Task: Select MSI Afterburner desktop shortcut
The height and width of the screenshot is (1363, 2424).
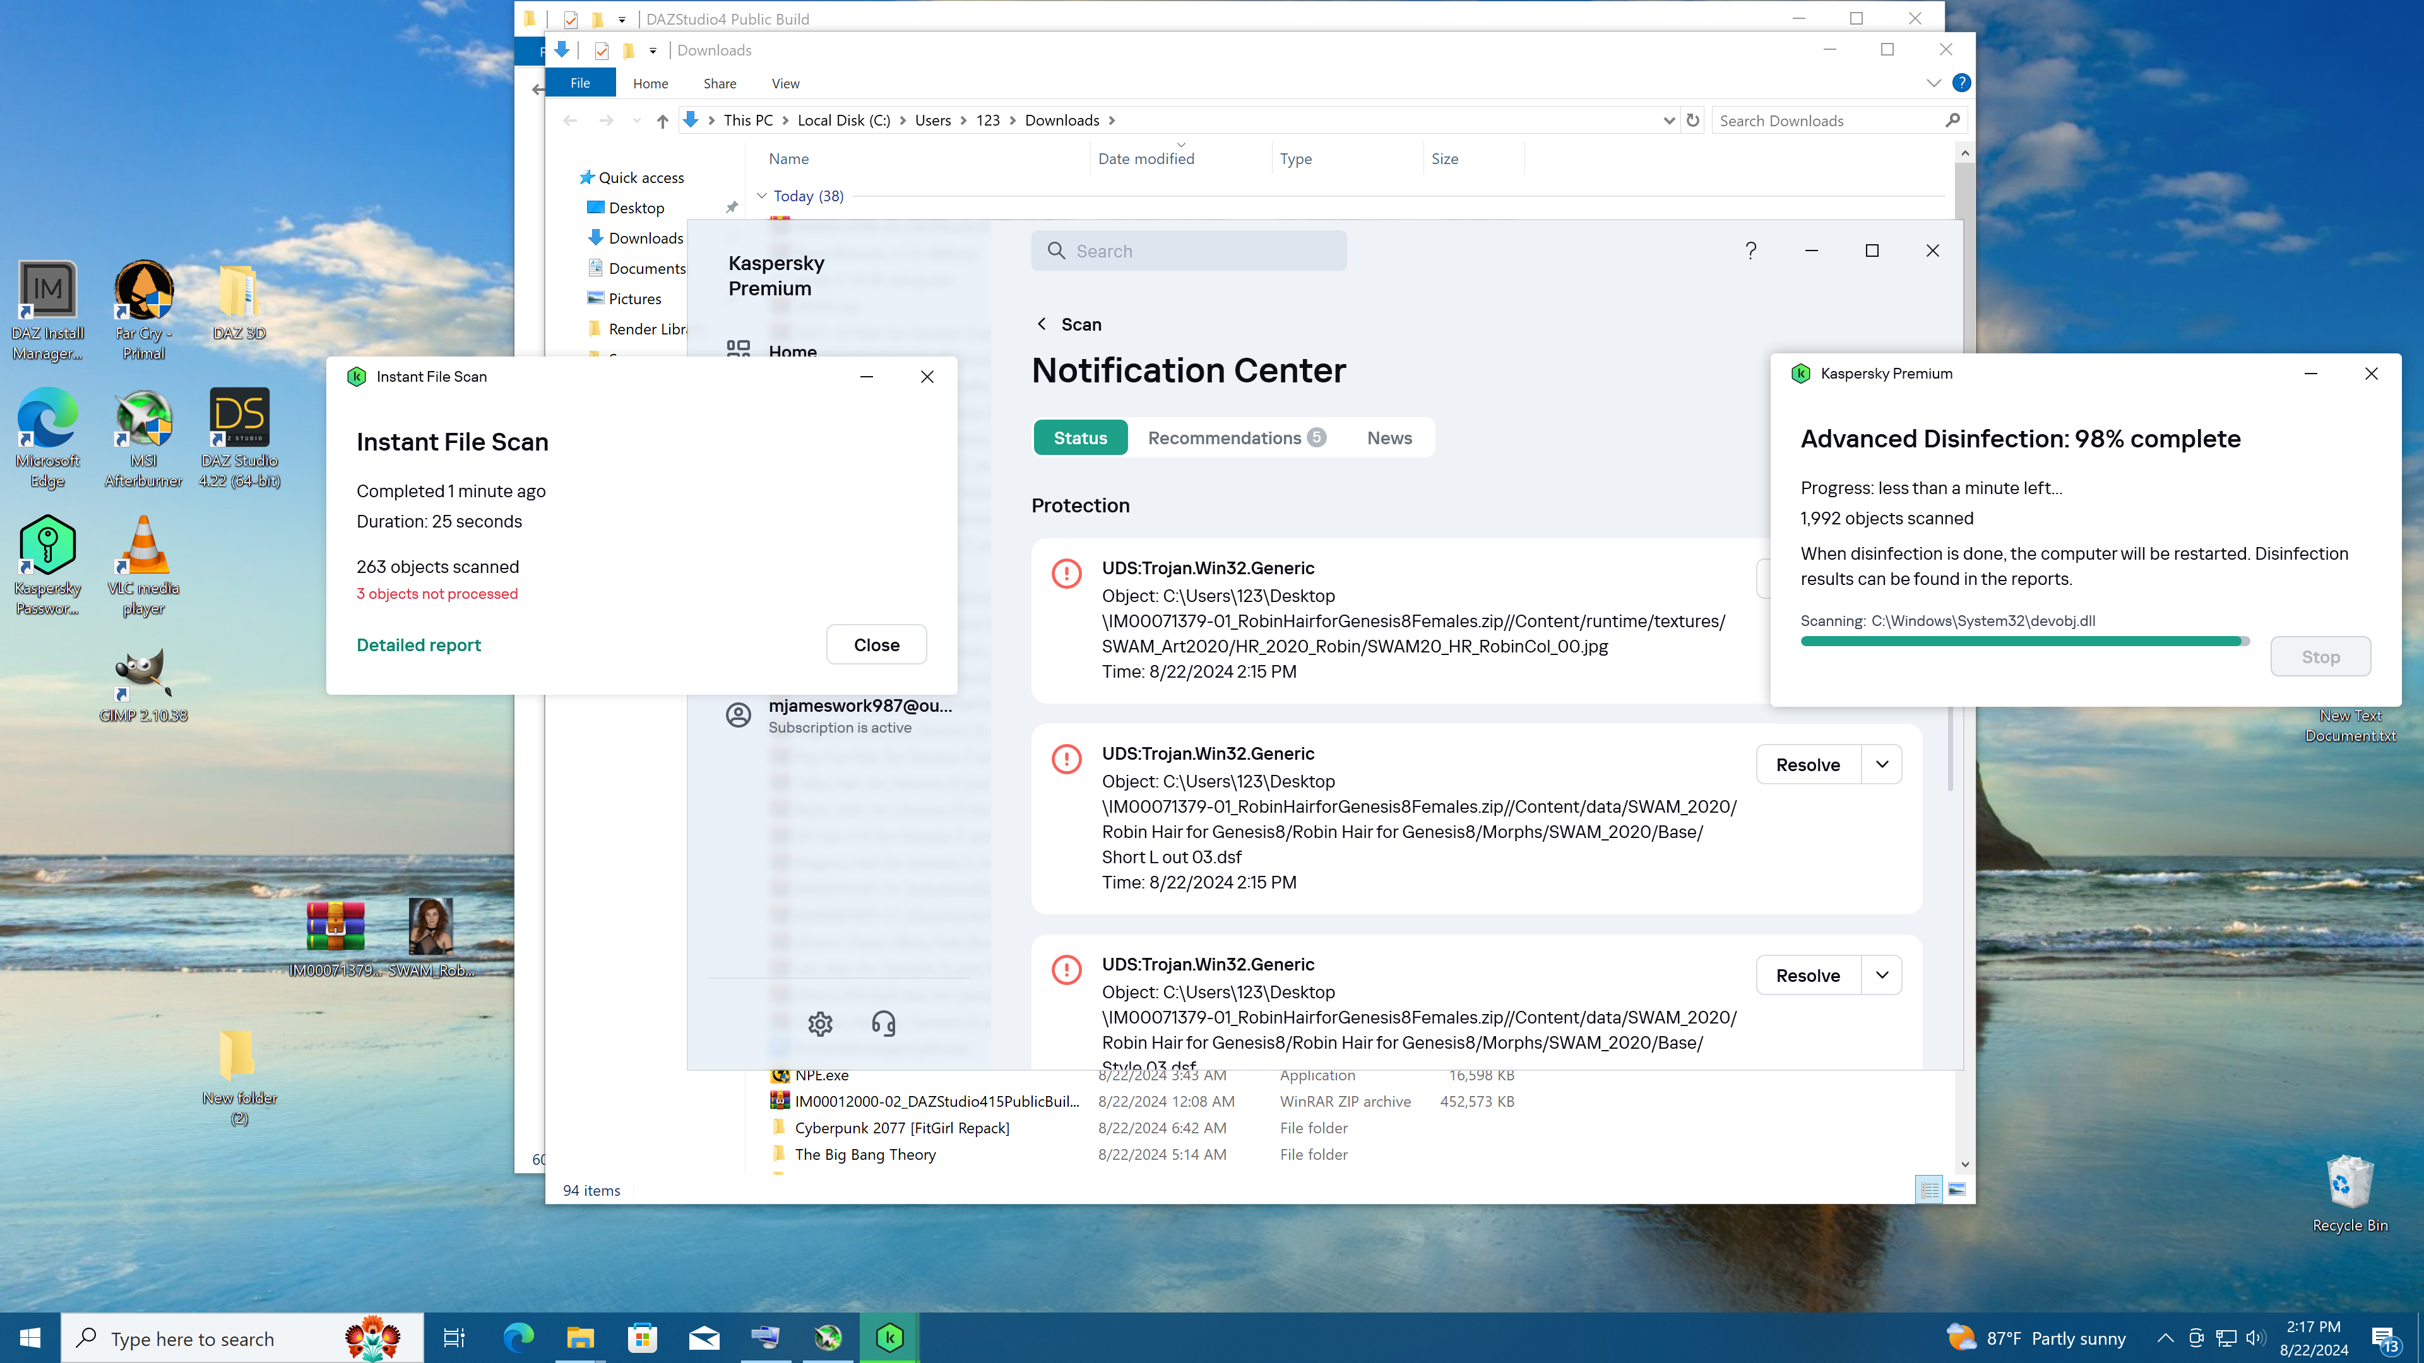Action: pos(143,439)
